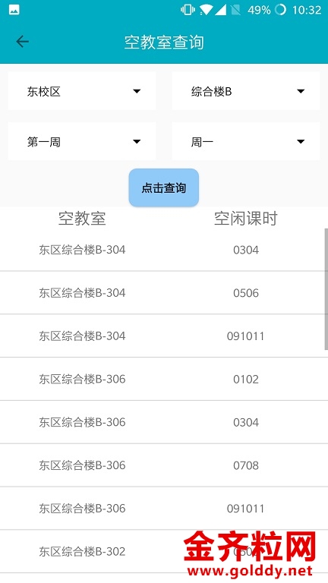
Task: Select the B-304 row with 0304 periods
Action: point(164,250)
